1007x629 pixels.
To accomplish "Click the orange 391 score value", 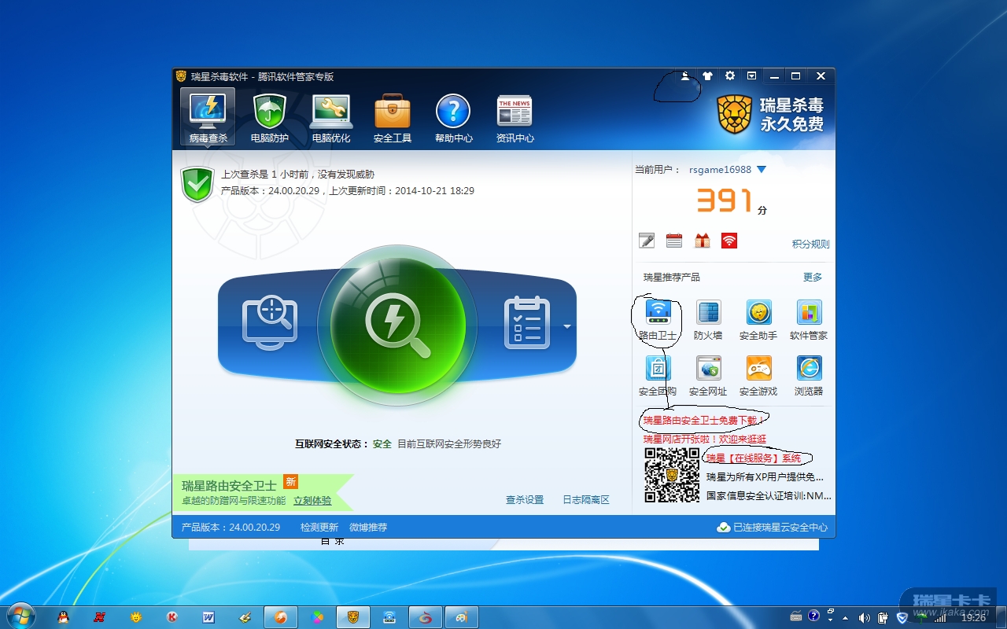I will (x=725, y=201).
